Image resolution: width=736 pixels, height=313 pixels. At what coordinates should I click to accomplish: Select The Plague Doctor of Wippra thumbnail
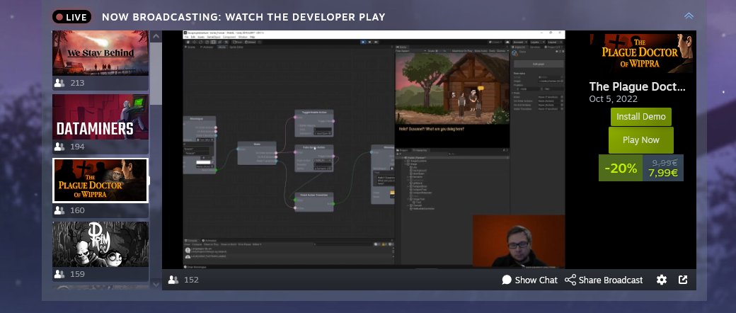100,181
